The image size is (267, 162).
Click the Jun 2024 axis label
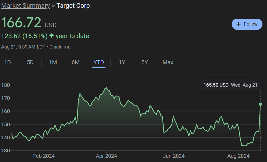[174, 156]
